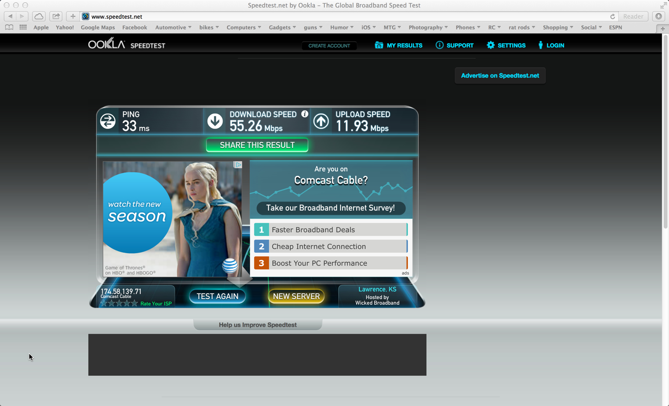Click Share This Result button
669x406 pixels.
tap(257, 145)
